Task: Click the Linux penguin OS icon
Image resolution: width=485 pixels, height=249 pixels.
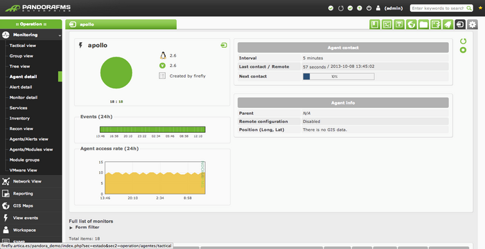Action: click(163, 55)
